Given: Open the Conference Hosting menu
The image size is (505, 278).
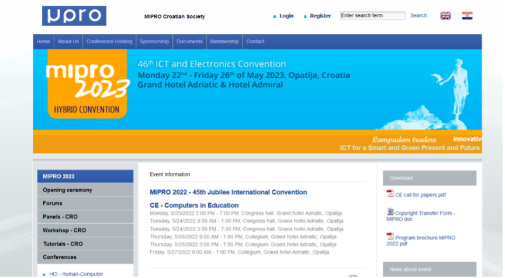Looking at the screenshot, I should click(109, 41).
